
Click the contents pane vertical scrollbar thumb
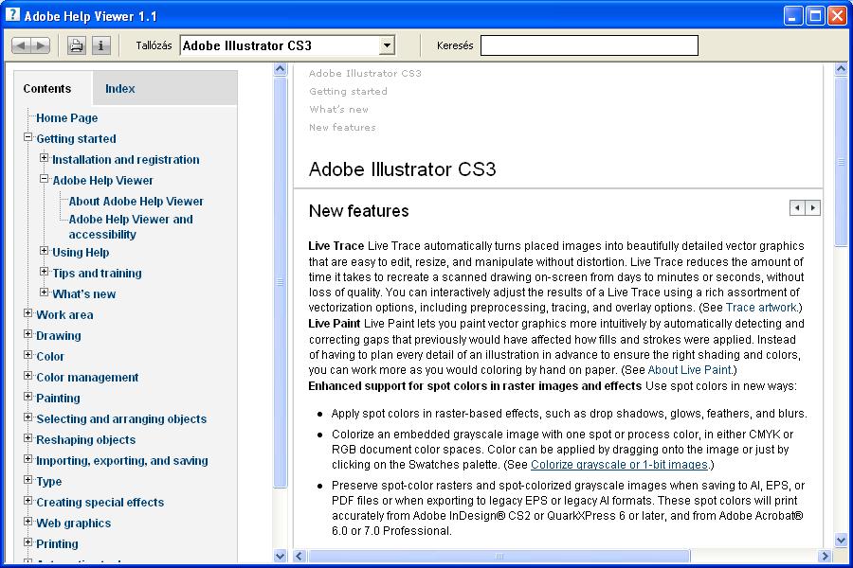pos(280,283)
